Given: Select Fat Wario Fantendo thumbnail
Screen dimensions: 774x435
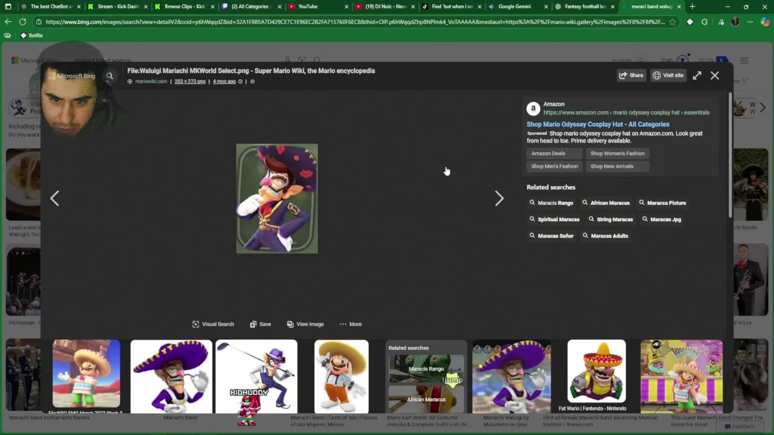Looking at the screenshot, I should [596, 371].
